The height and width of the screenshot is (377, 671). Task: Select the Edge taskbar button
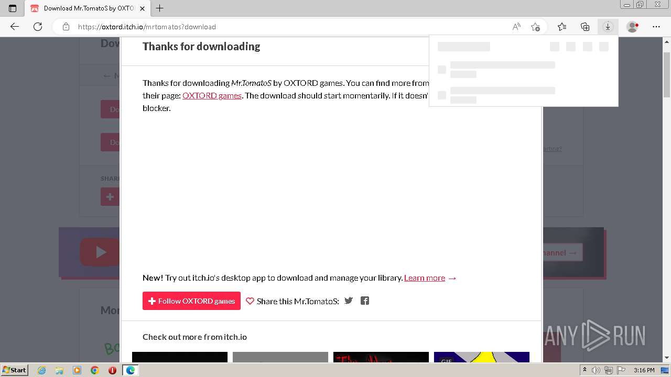pos(131,370)
